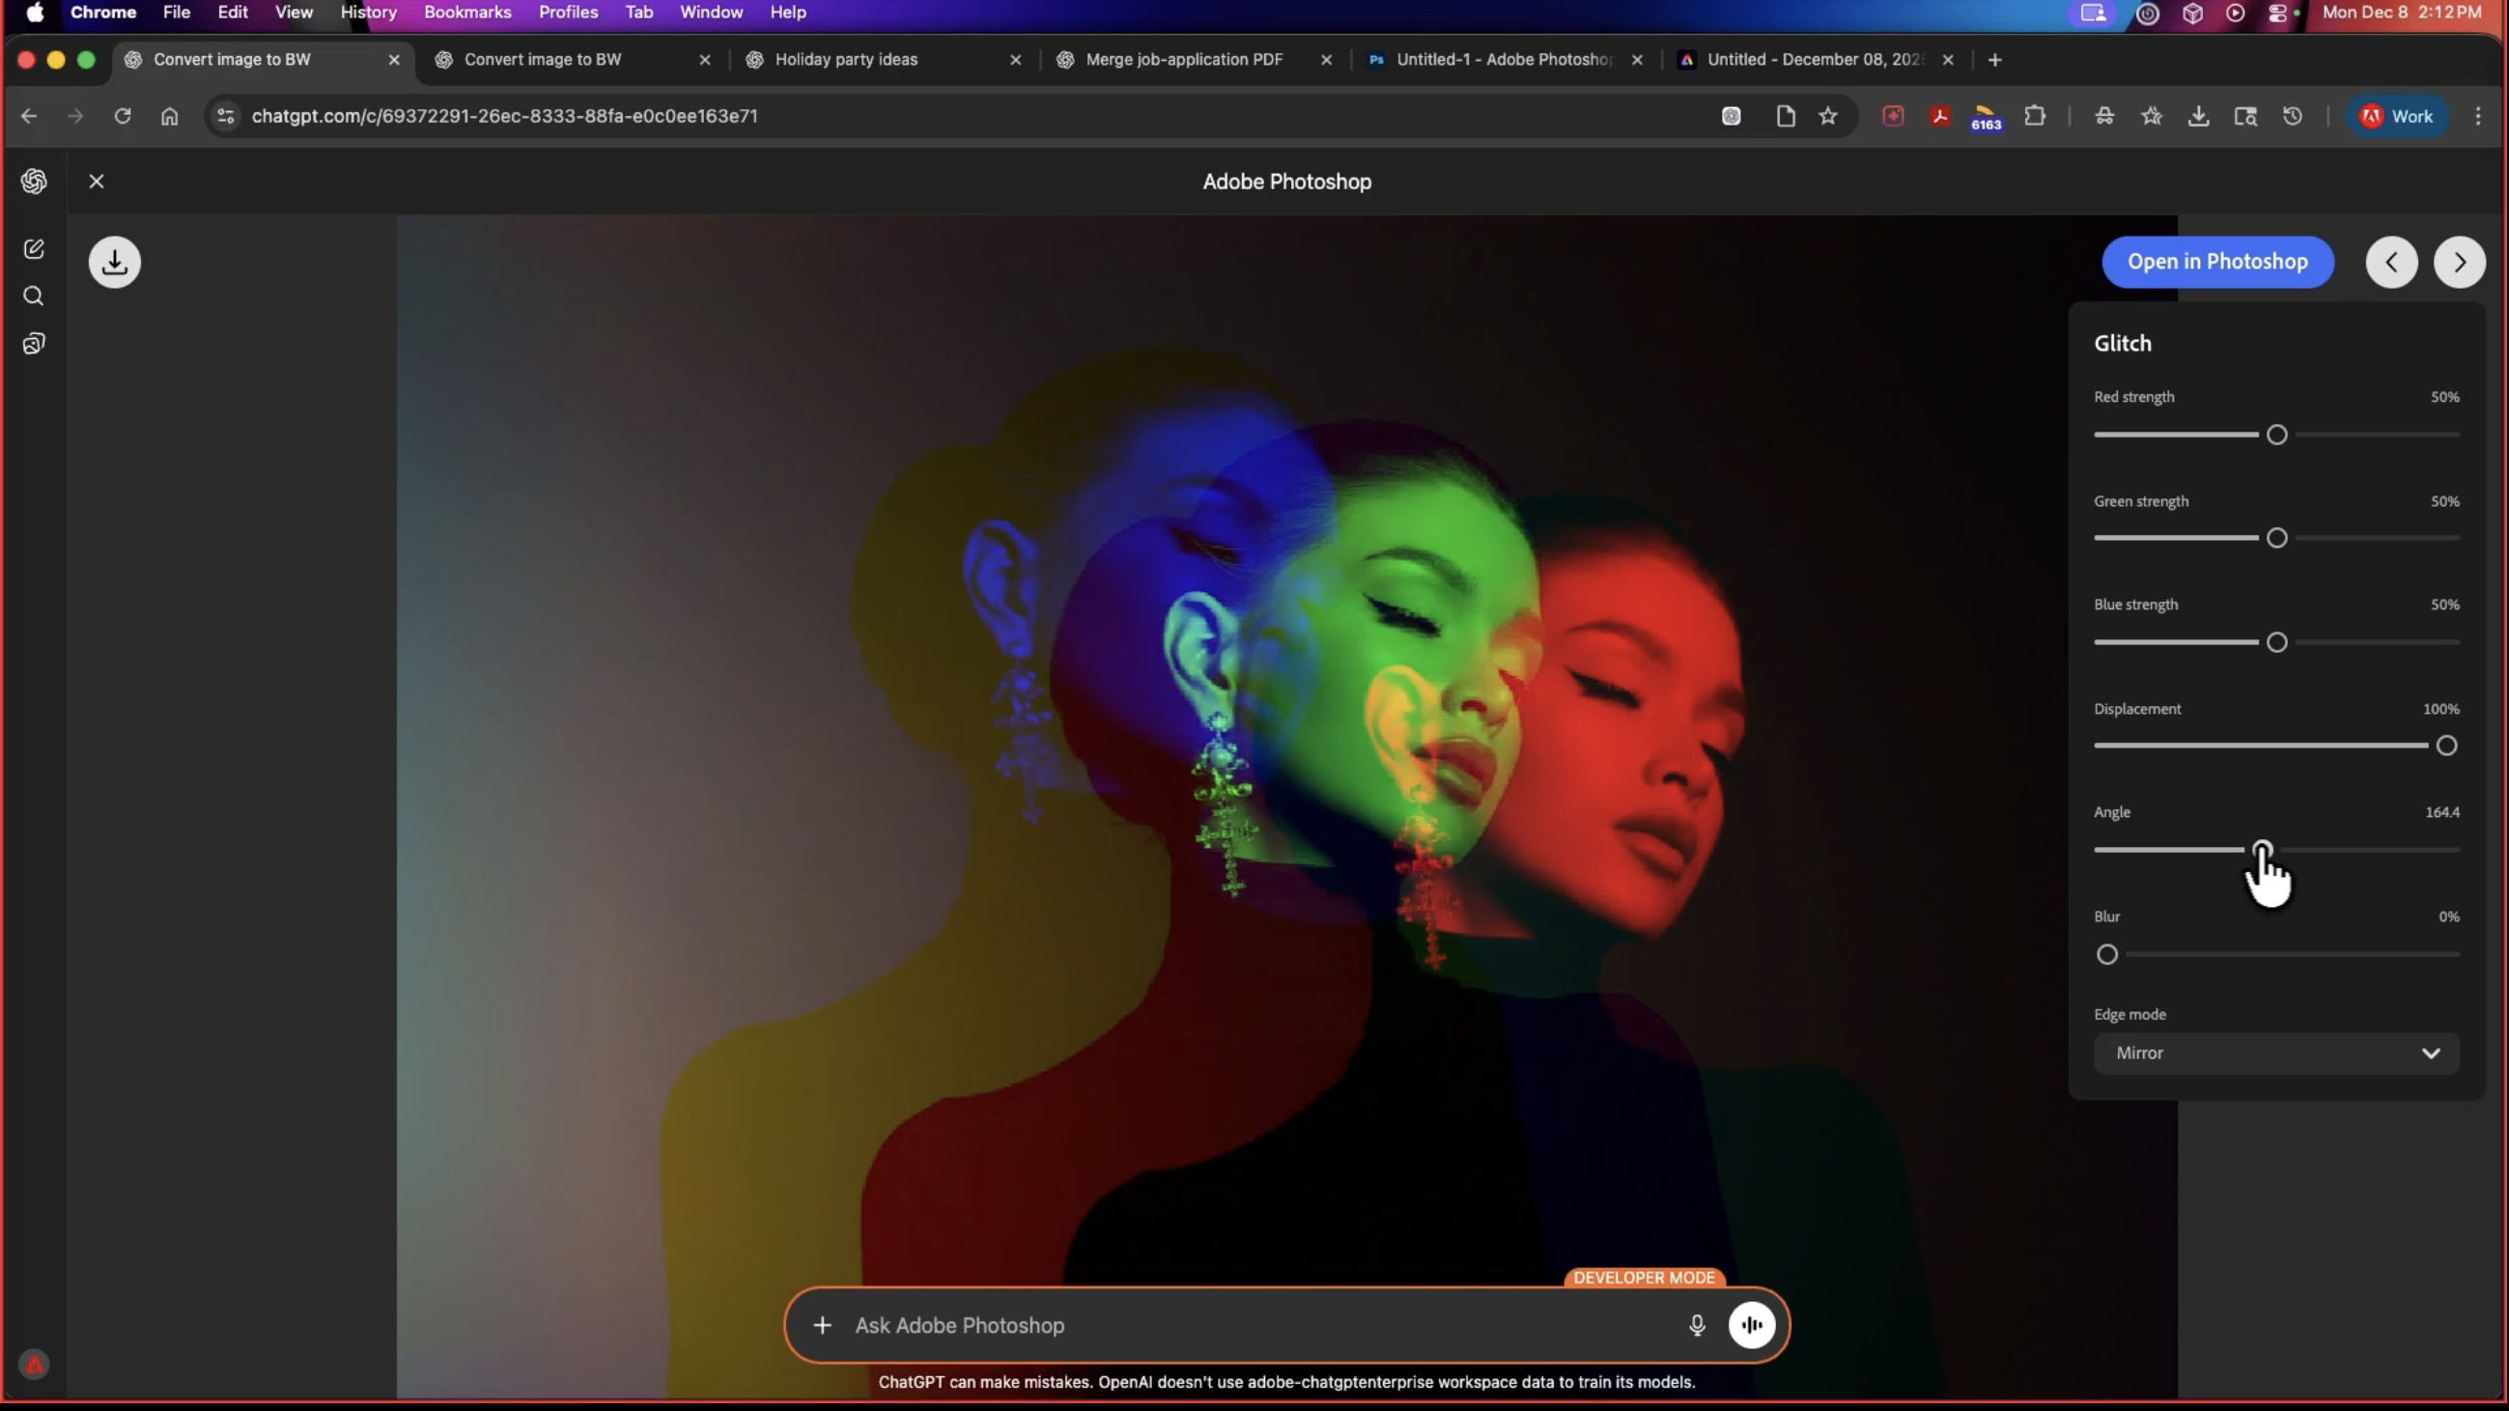The height and width of the screenshot is (1411, 2509).
Task: Switch to the Holiday party ideas tab
Action: tap(846, 60)
